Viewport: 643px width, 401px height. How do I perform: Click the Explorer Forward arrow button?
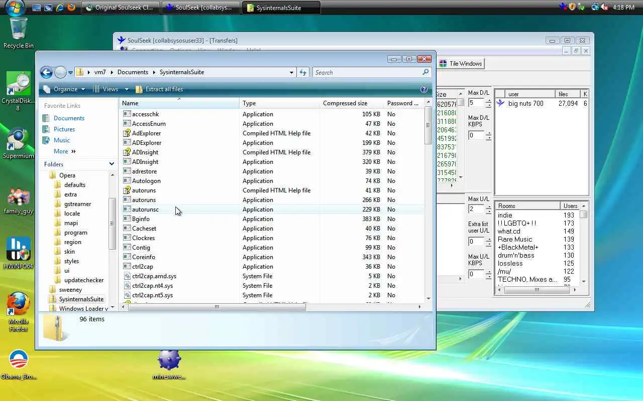(x=60, y=72)
